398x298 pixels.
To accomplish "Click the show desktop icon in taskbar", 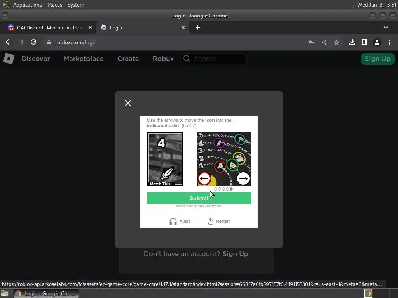I will 5,294.
